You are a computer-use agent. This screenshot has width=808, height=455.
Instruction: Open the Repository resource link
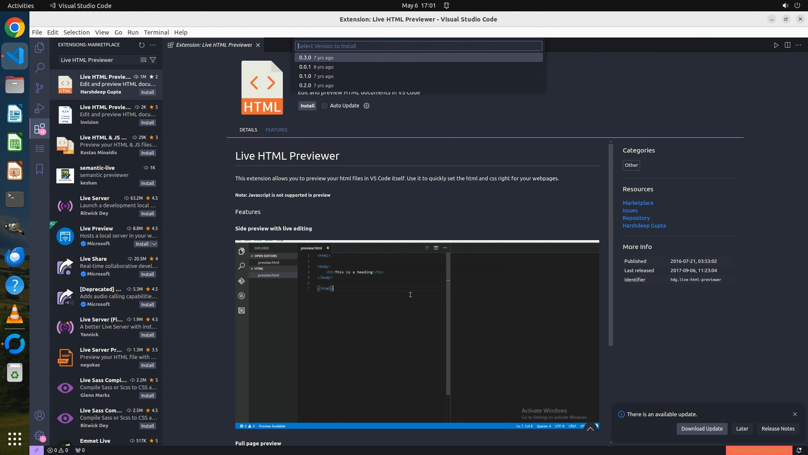click(x=636, y=218)
